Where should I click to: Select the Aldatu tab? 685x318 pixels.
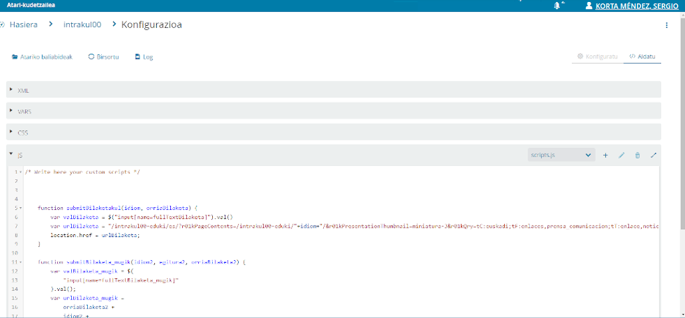tap(642, 57)
